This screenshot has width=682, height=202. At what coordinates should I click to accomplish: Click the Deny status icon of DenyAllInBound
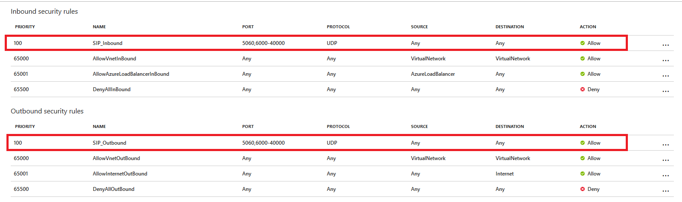[582, 89]
